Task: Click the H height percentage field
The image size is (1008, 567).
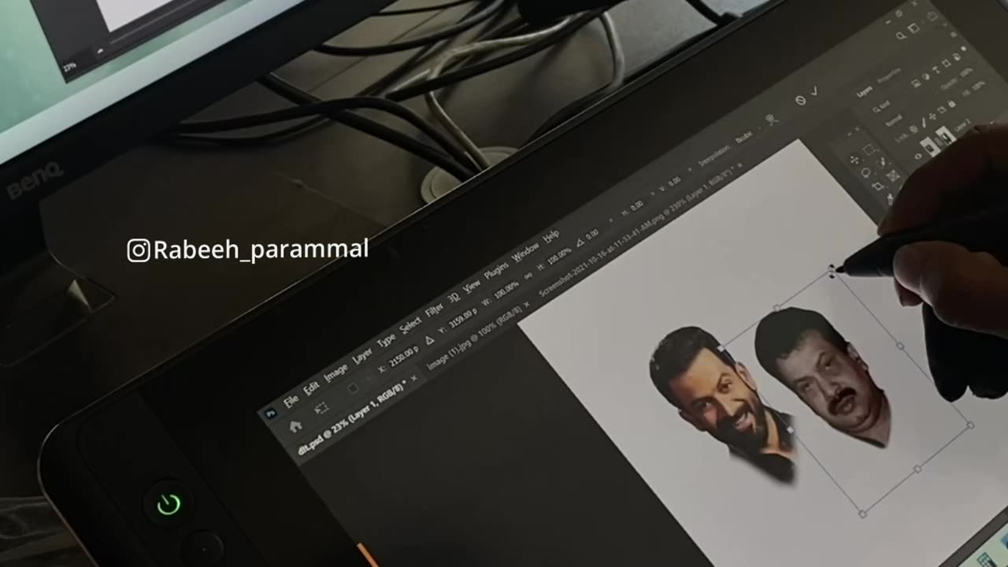Action: (x=559, y=256)
